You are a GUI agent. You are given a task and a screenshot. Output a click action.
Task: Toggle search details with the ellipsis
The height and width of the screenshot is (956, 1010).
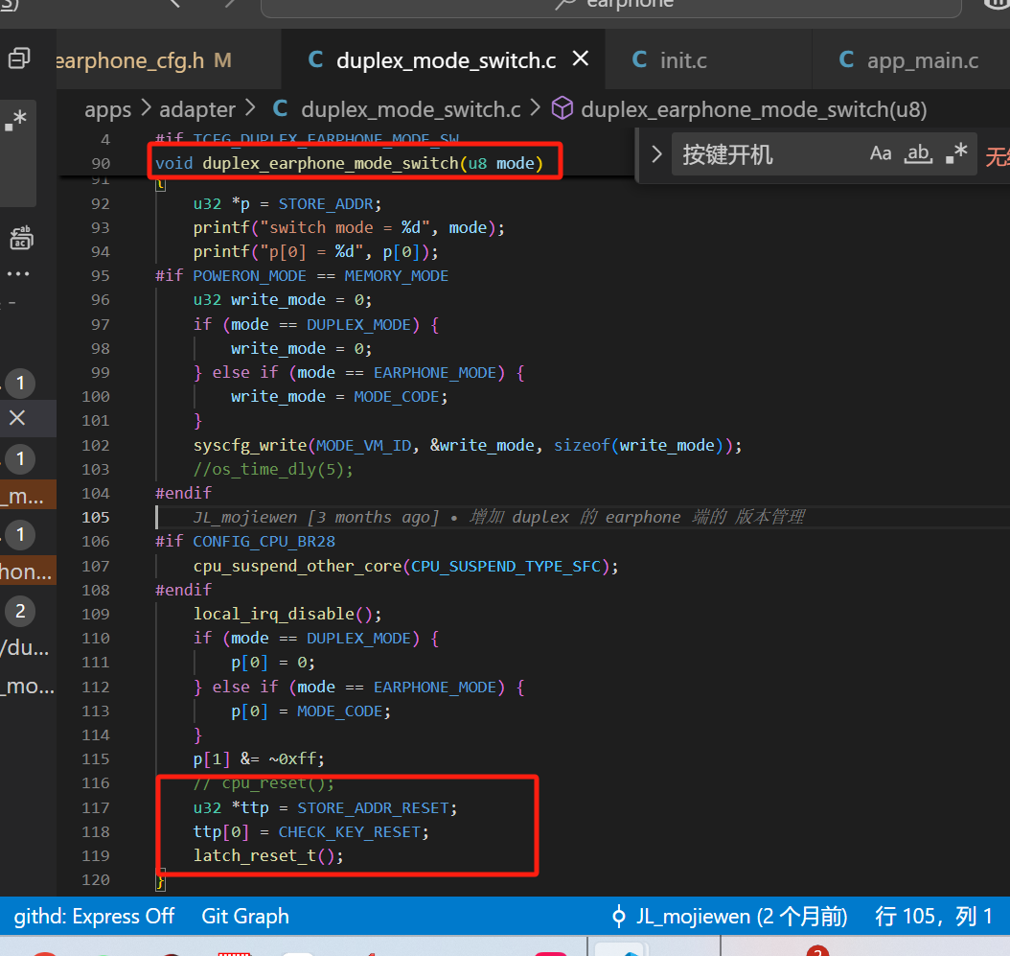pos(18,274)
